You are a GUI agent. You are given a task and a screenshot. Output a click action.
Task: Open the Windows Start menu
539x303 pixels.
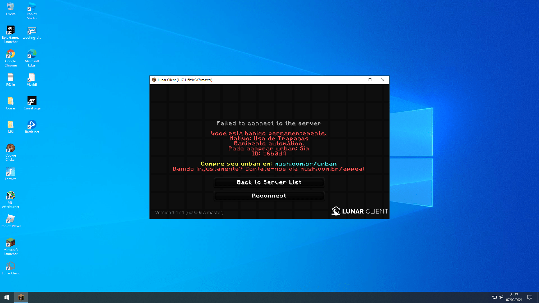pyautogui.click(x=7, y=297)
